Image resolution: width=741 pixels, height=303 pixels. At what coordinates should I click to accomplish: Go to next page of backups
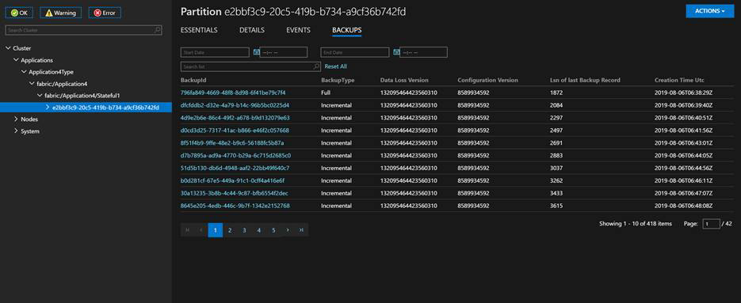(288, 230)
